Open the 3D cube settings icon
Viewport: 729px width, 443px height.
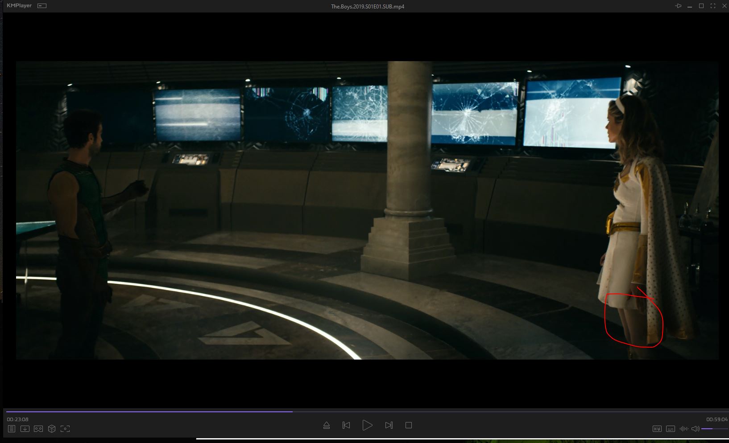pos(52,429)
